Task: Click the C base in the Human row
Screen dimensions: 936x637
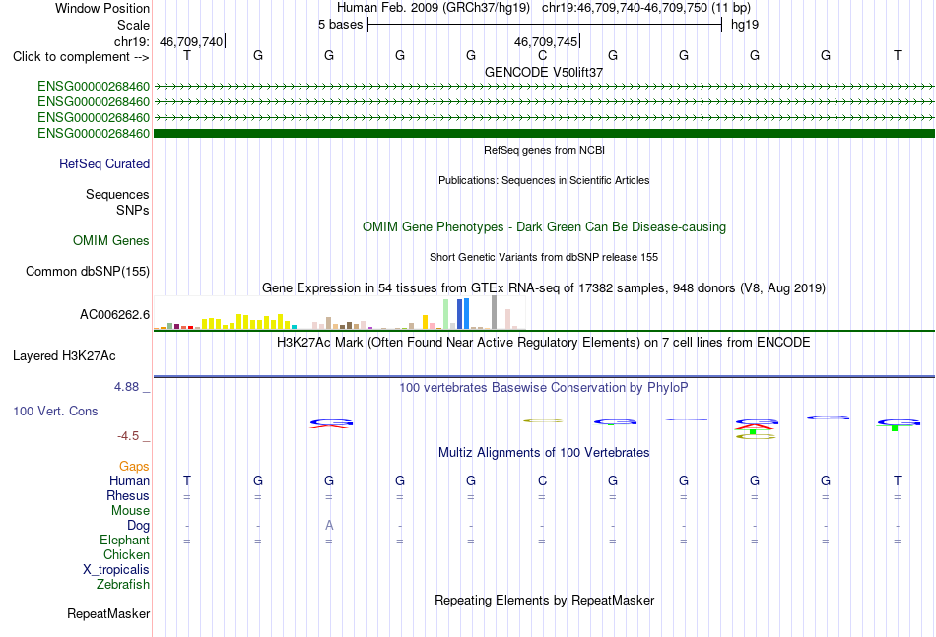Action: click(542, 480)
